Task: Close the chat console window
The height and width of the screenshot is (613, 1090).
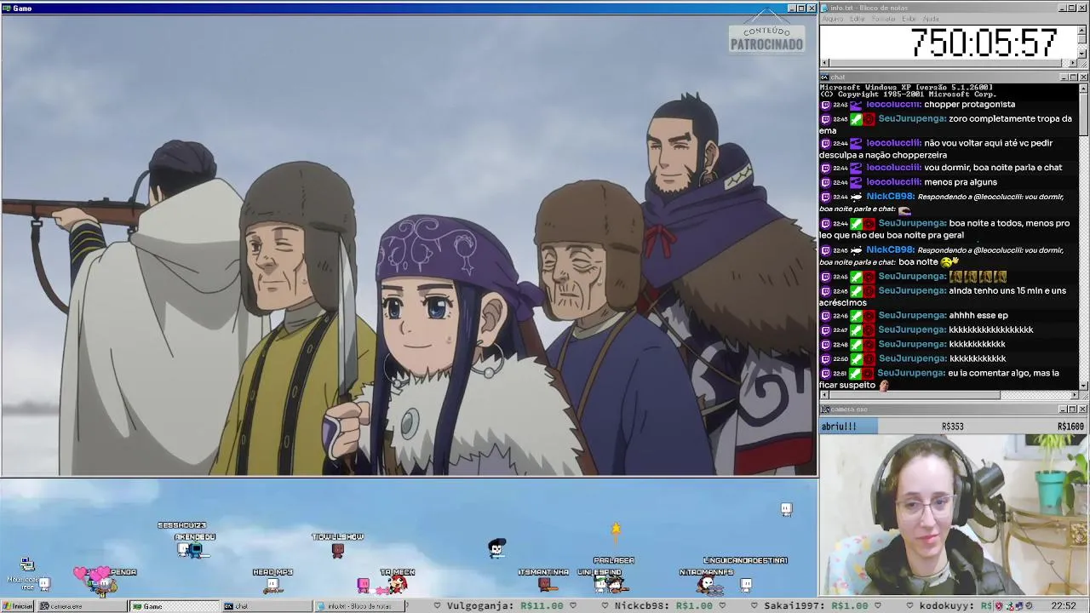Action: (1083, 77)
